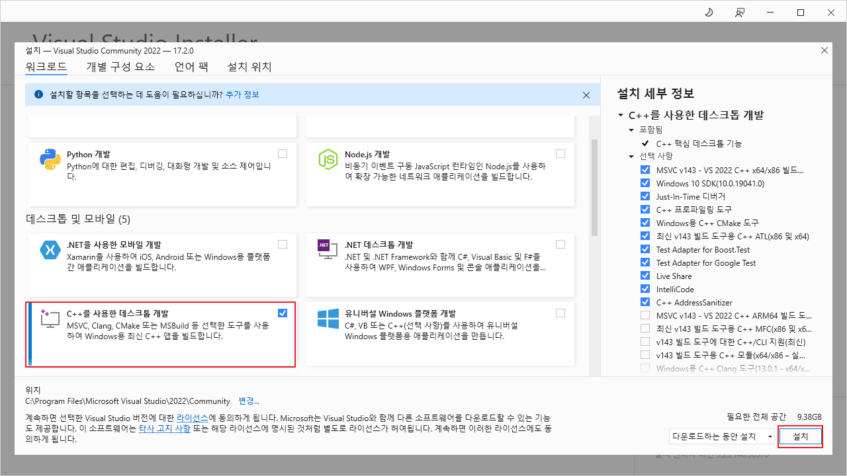Uncheck Test Adapter for Google Test

[x=645, y=262]
